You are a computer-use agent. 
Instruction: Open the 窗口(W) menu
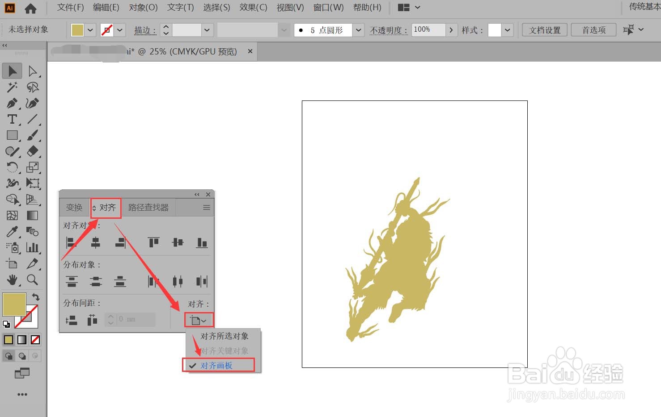(x=328, y=8)
